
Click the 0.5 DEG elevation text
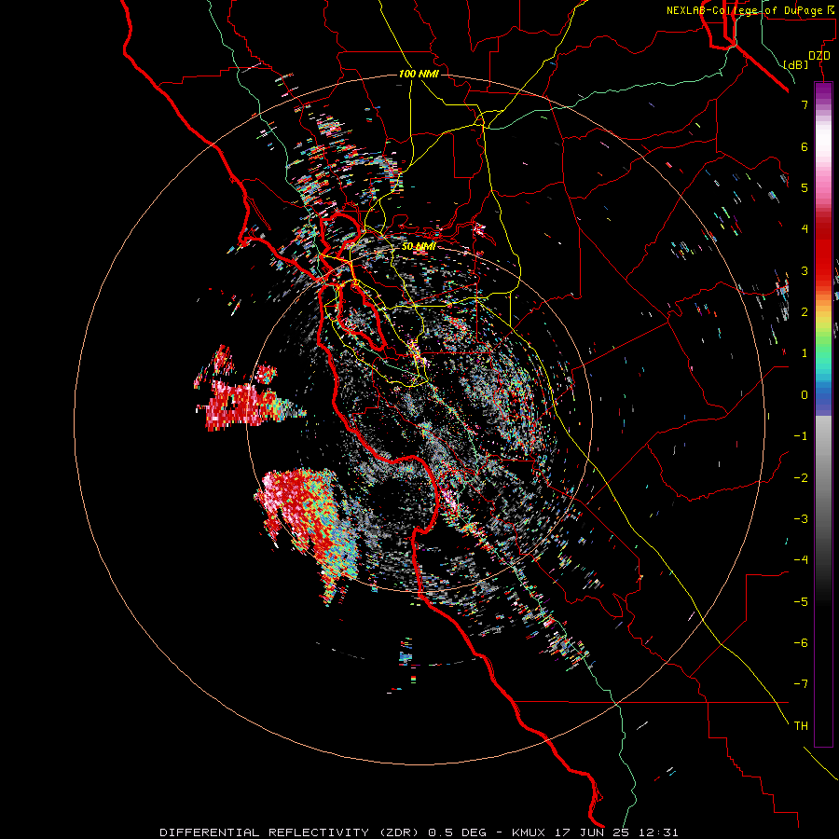tap(458, 832)
